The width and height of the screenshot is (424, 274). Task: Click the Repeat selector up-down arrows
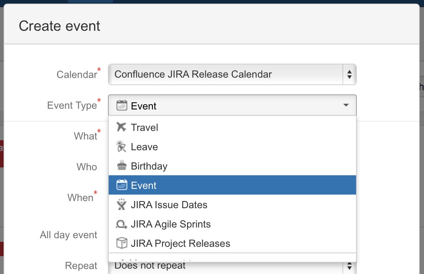[x=349, y=266]
